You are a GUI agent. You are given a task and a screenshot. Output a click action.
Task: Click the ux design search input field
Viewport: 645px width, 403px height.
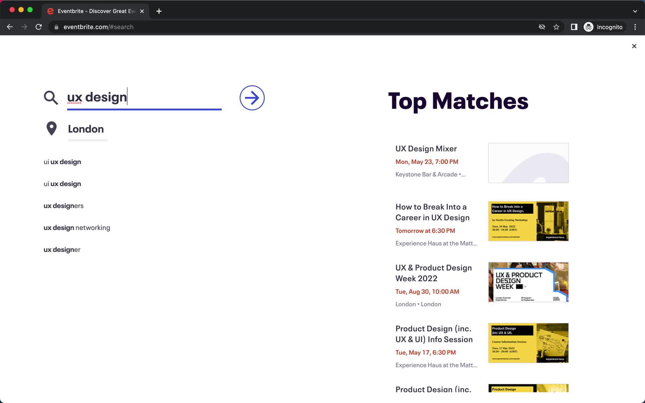pyautogui.click(x=144, y=97)
